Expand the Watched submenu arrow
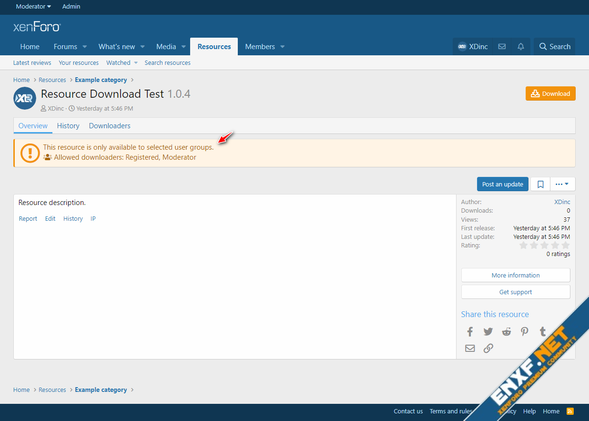 (x=136, y=63)
